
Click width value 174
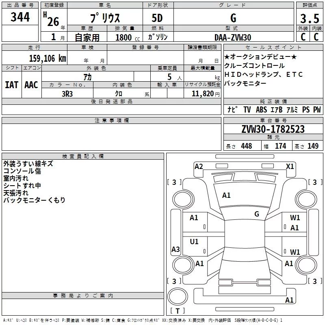point(281,146)
